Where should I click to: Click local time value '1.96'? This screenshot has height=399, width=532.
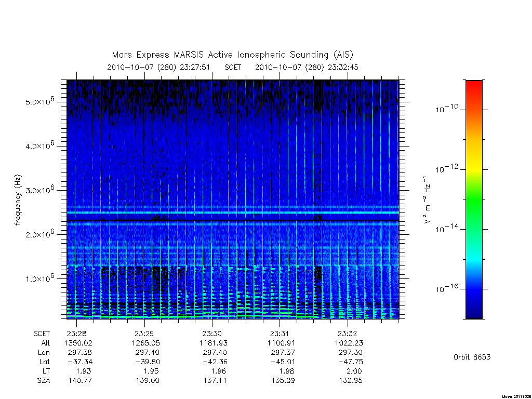point(219,371)
